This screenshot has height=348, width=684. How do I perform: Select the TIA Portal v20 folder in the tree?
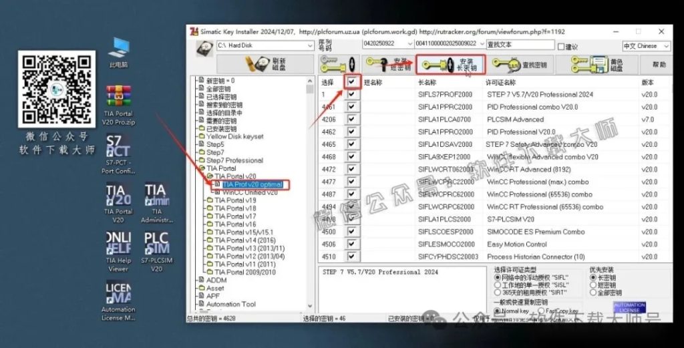(x=235, y=176)
